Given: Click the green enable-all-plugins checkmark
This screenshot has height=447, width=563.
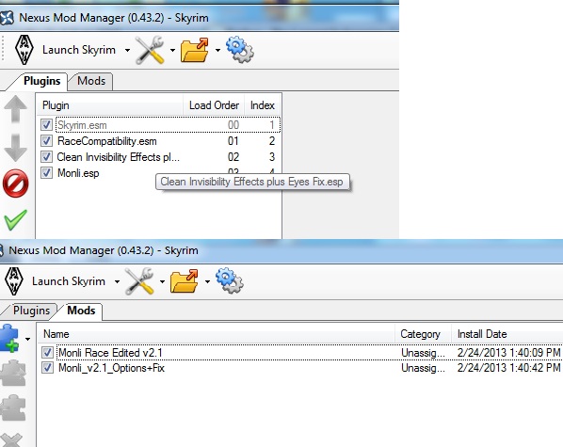Looking at the screenshot, I should pos(15,219).
